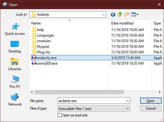Open Network location in sidebar
Image resolution: width=164 pixels, height=122 pixels.
tap(15, 100)
